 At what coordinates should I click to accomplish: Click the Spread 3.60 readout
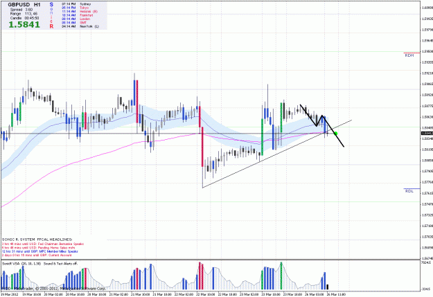[21, 10]
